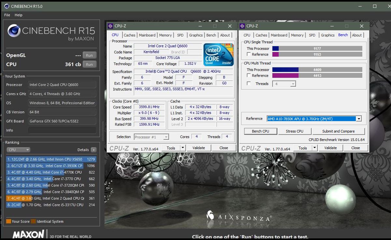Switch to SPD tab in right CPU-Z

pos(312,35)
